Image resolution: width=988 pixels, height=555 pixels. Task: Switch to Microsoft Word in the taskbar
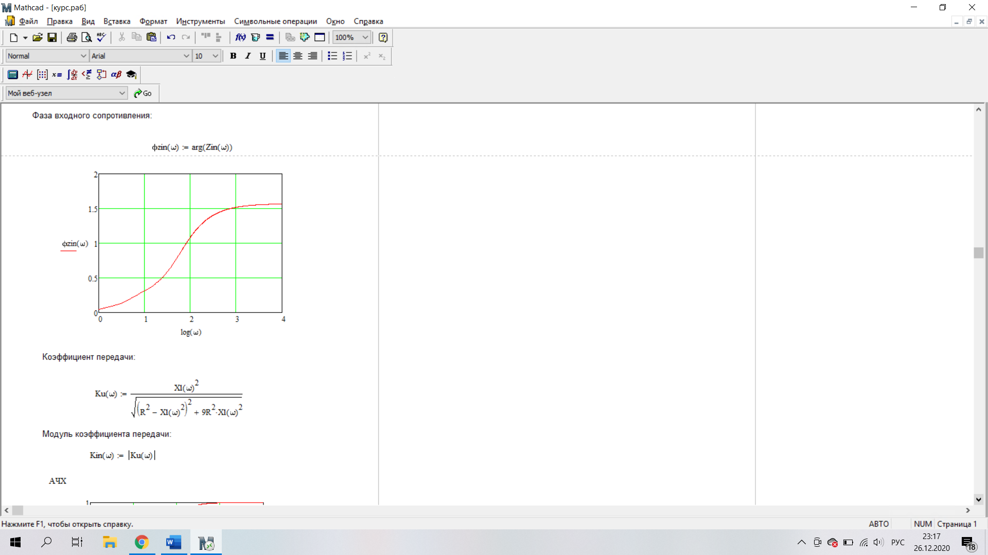(174, 542)
